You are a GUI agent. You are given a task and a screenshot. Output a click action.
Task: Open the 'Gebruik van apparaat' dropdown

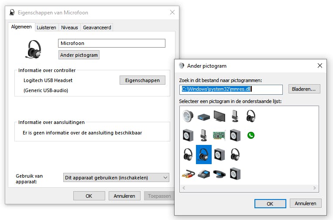coord(116,178)
